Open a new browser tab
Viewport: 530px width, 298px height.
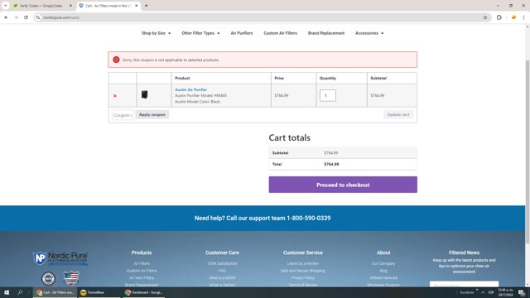pyautogui.click(x=146, y=6)
